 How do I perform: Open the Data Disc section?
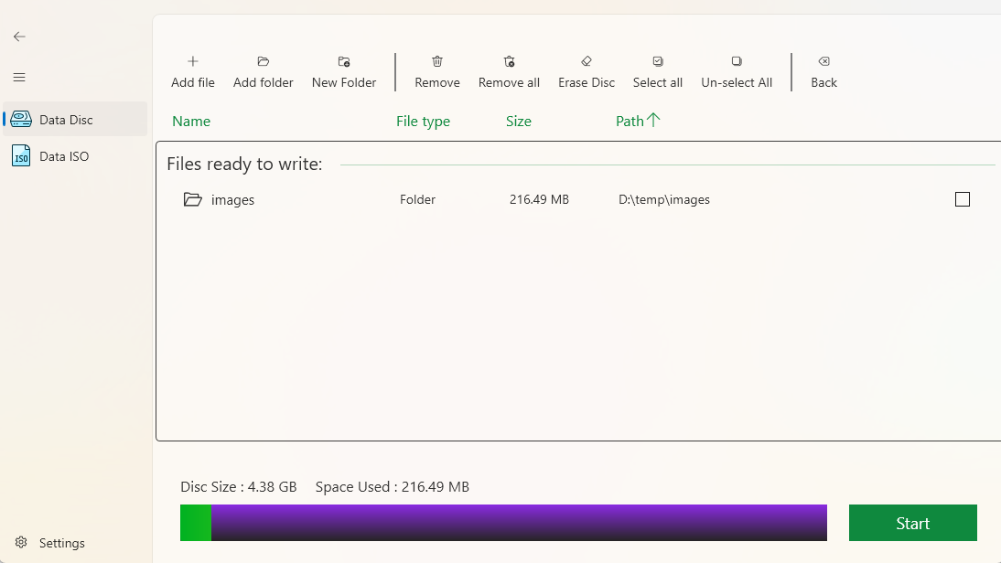point(66,120)
